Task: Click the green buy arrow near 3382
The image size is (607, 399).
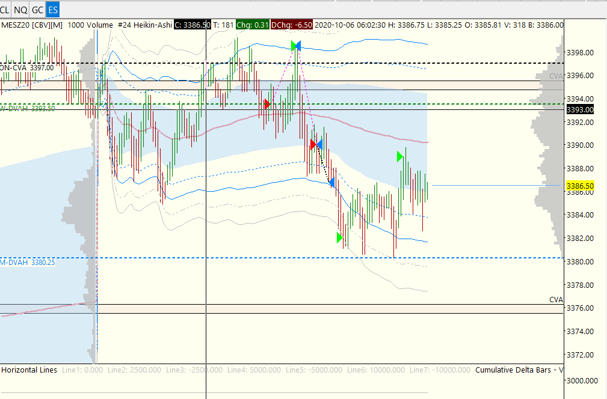Action: 340,238
